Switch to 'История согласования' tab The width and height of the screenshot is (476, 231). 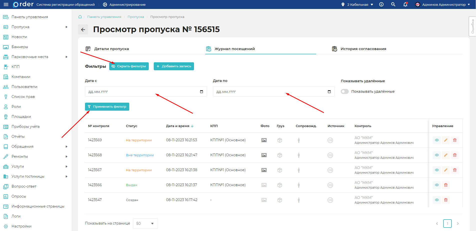point(363,49)
